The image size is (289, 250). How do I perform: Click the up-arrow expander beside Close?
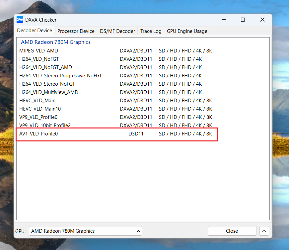(x=264, y=231)
